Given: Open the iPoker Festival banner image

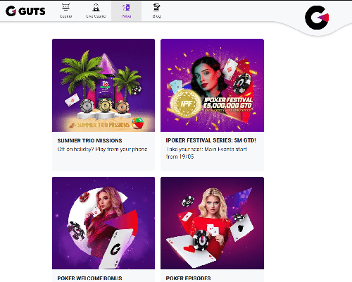Looking at the screenshot, I should (212, 85).
